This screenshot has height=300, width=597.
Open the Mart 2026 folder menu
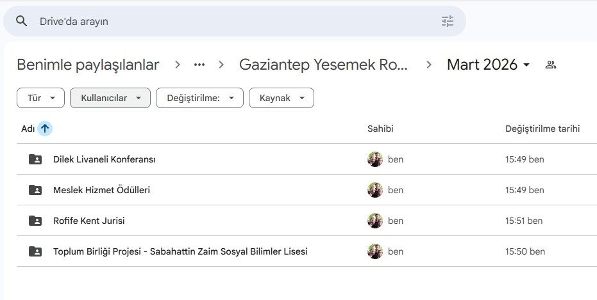coord(489,65)
